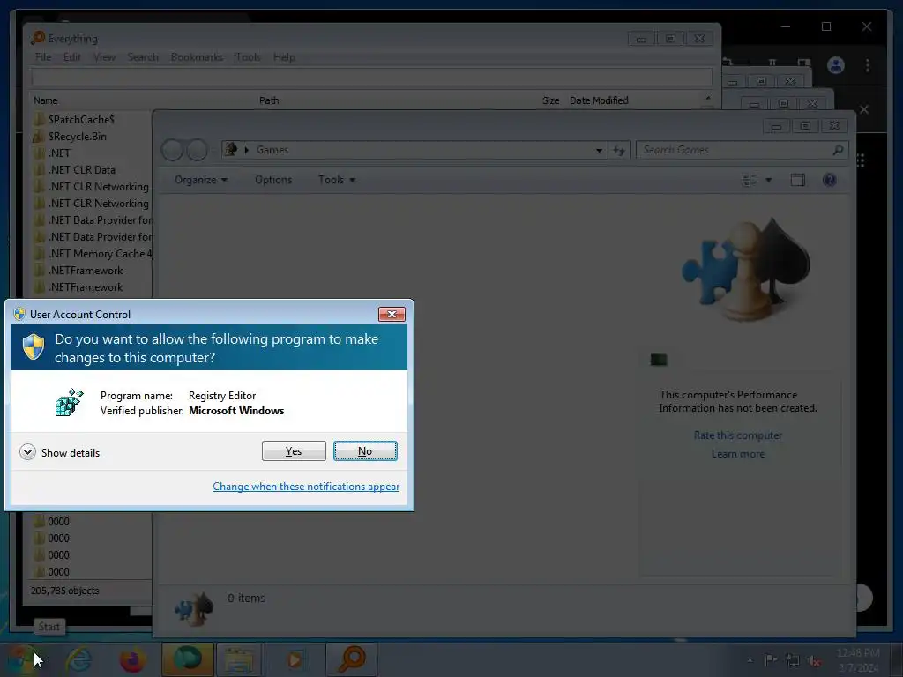Click 205,785 objects status bar text
Image resolution: width=903 pixels, height=677 pixels.
click(64, 591)
